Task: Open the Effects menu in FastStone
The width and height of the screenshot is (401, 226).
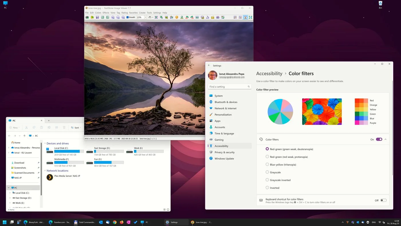Action: tap(106, 13)
